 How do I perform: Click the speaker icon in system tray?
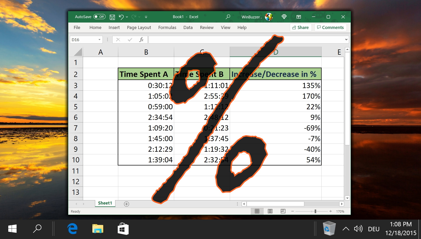point(358,229)
